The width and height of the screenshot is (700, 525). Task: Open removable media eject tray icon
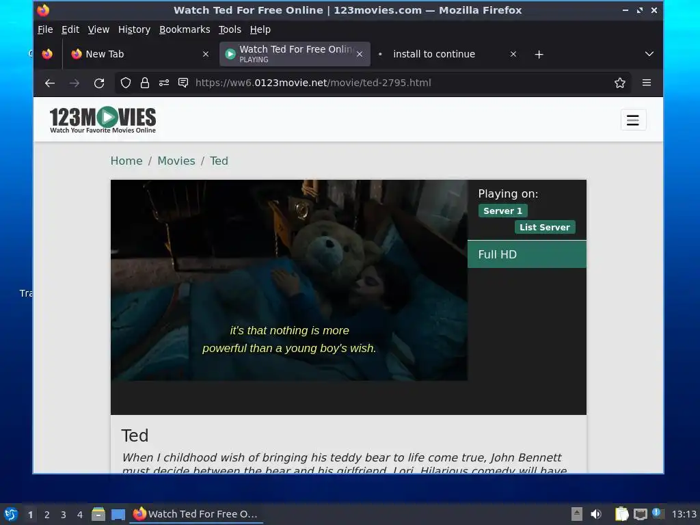577,514
